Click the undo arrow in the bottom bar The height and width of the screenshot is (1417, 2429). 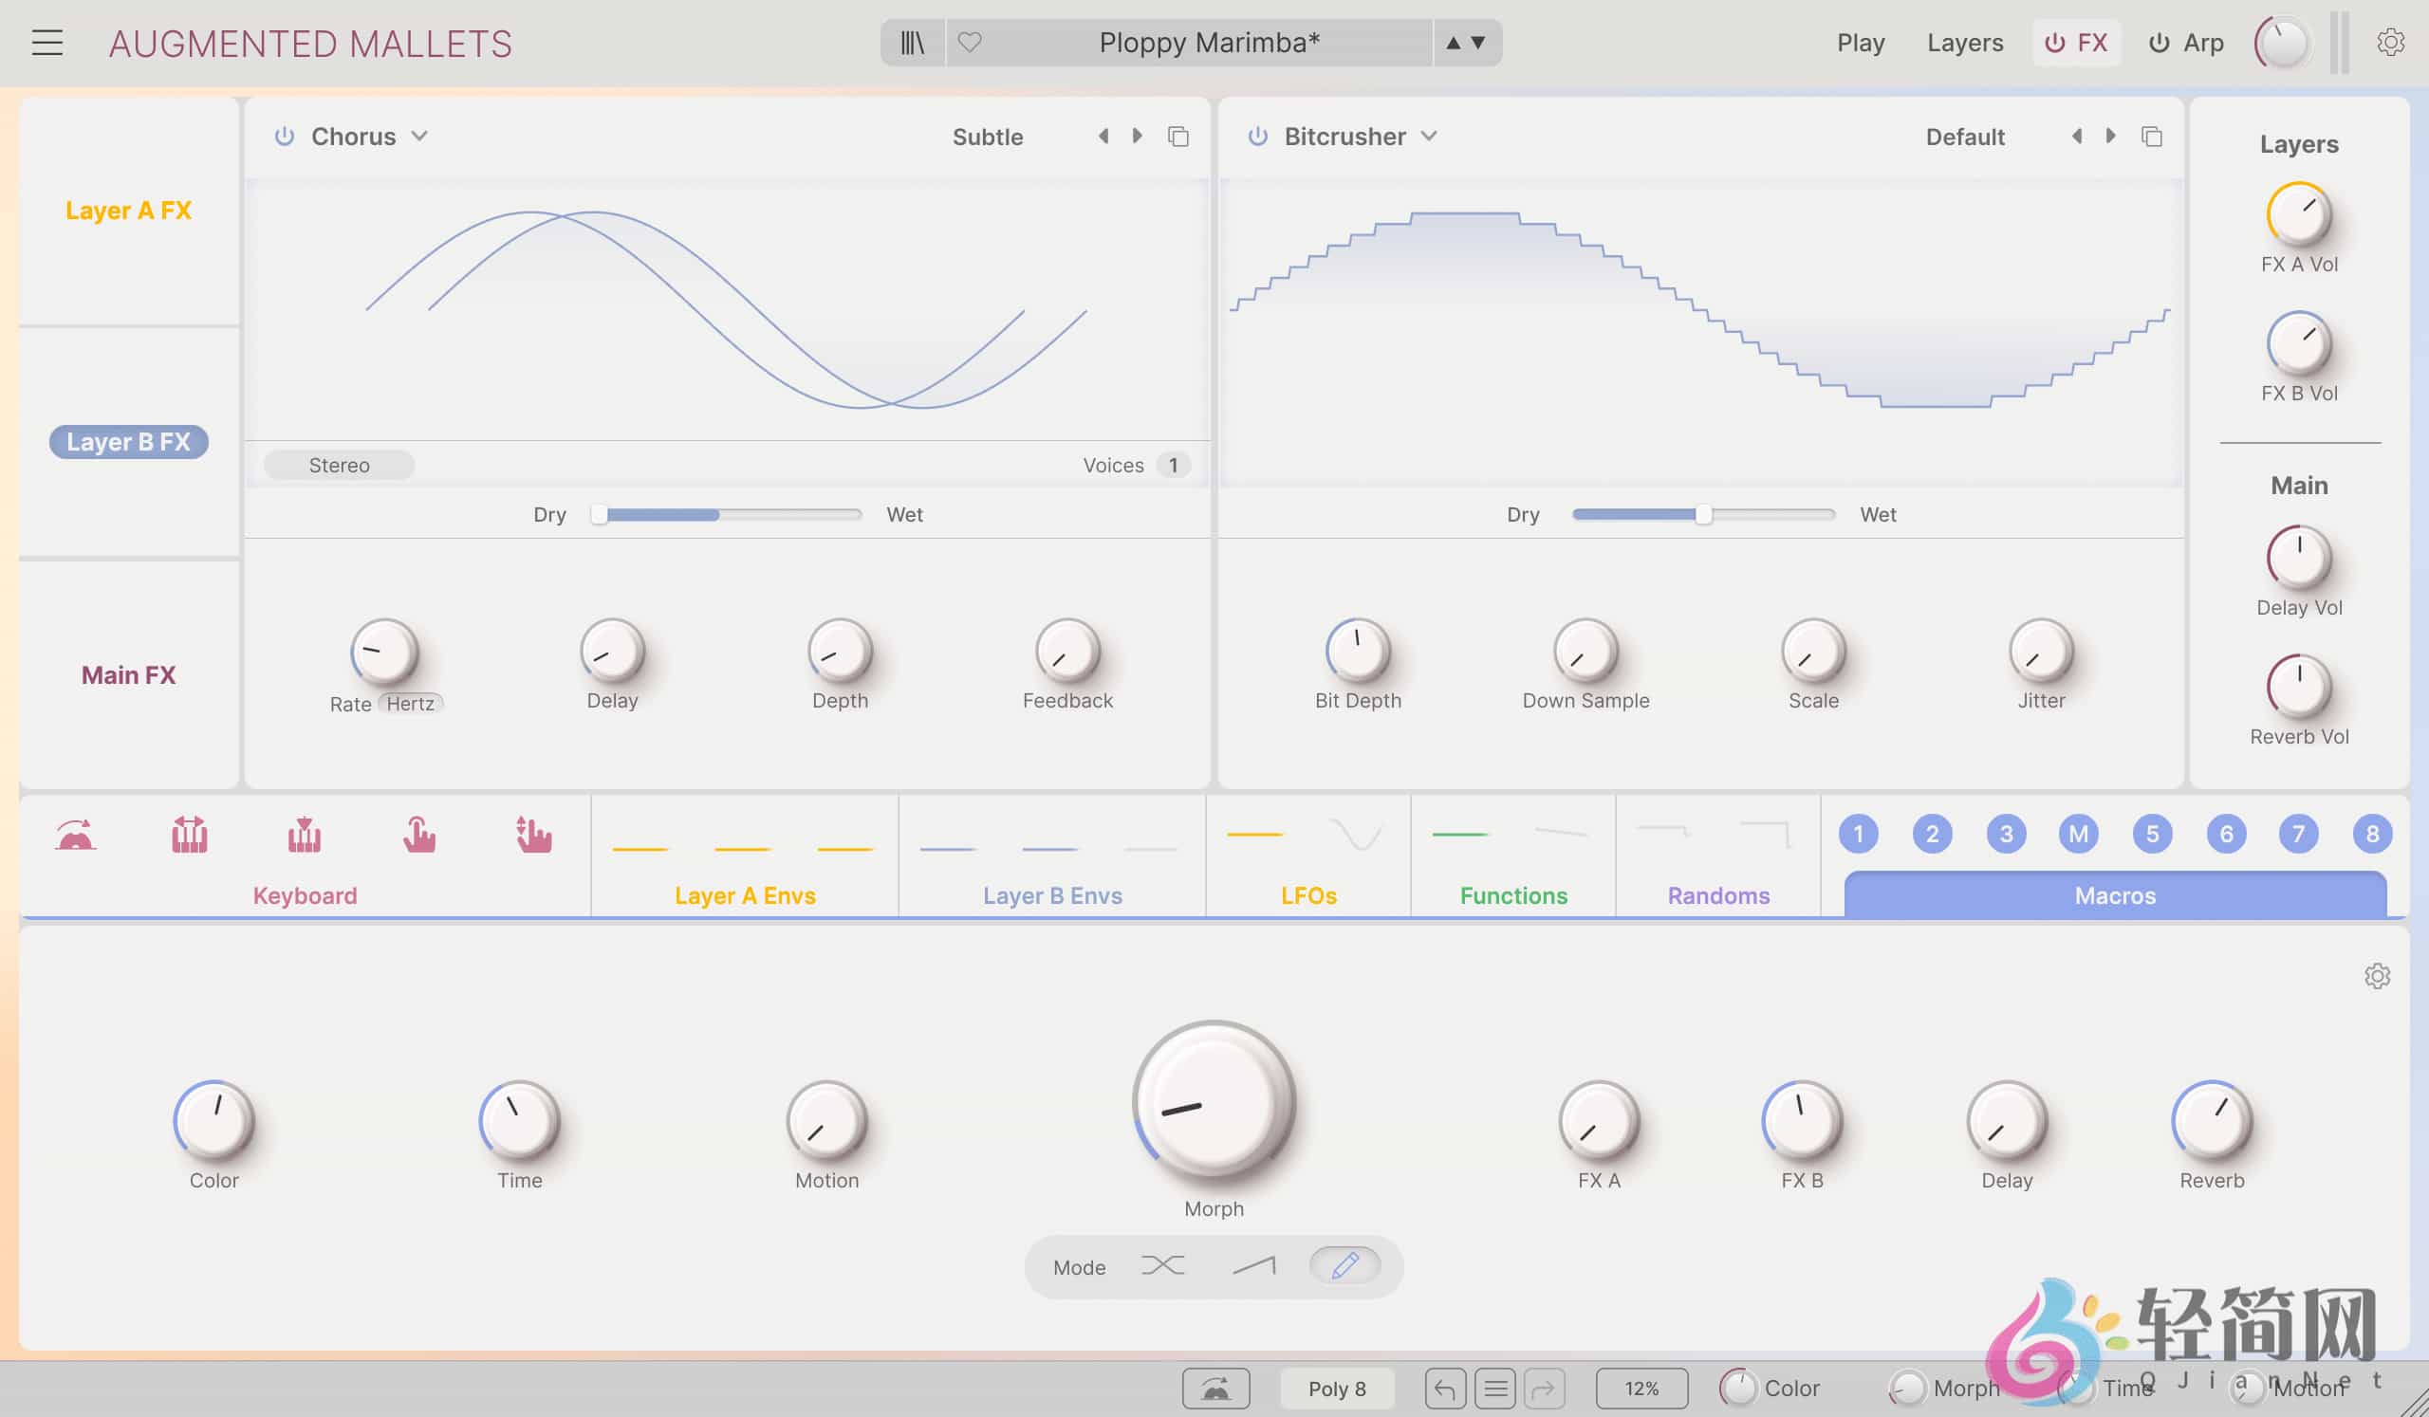click(x=1445, y=1389)
